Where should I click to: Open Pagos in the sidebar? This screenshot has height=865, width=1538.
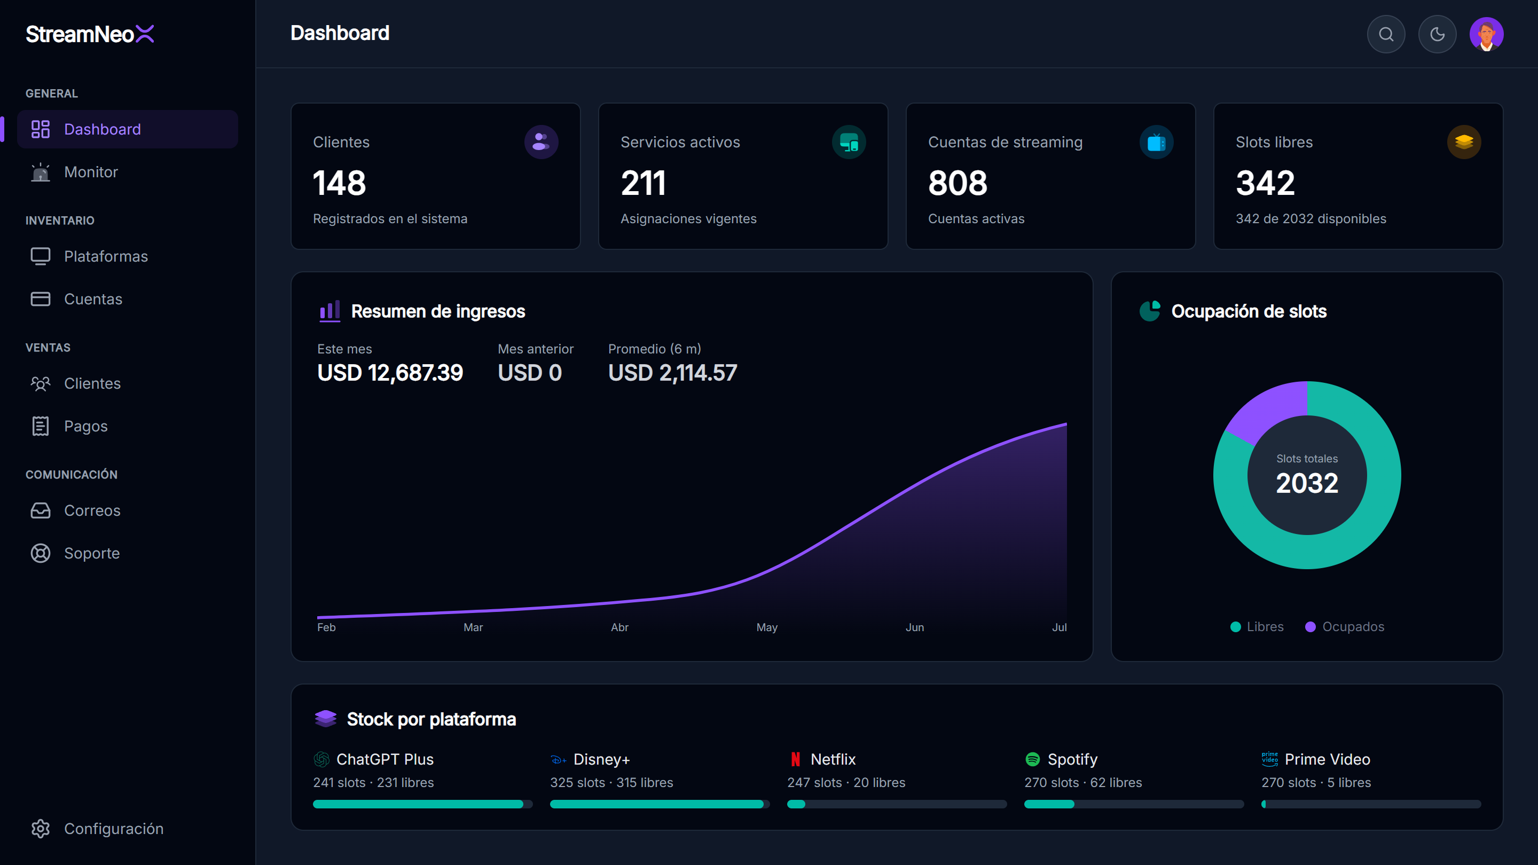127,426
